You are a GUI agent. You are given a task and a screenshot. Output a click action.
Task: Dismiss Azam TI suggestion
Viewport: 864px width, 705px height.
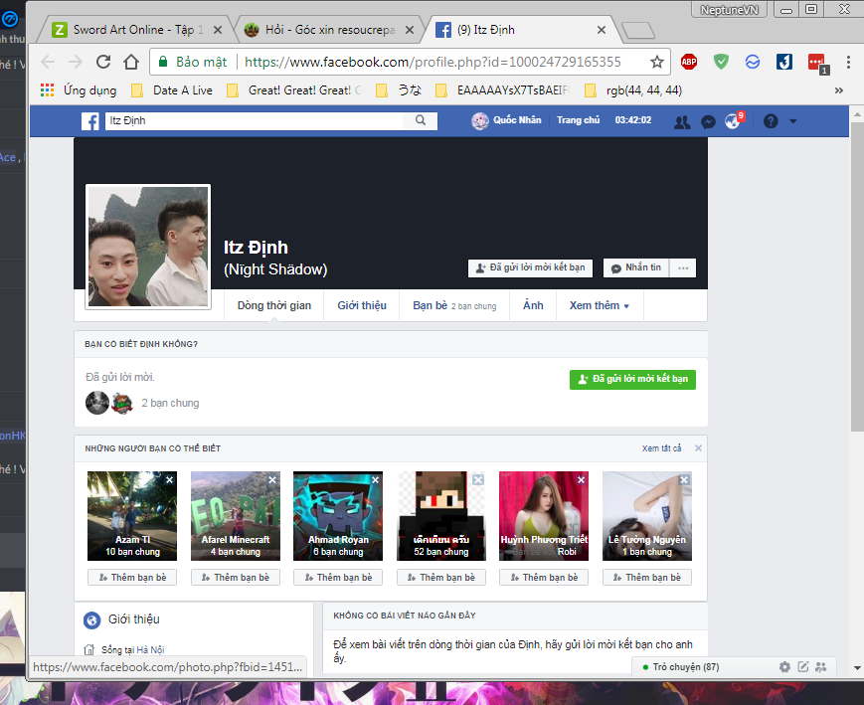pos(170,480)
